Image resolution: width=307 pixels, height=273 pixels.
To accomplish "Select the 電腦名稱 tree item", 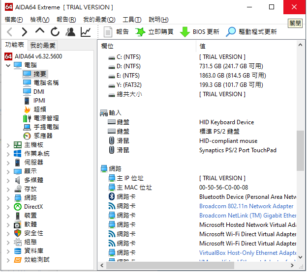I will (x=41, y=83).
